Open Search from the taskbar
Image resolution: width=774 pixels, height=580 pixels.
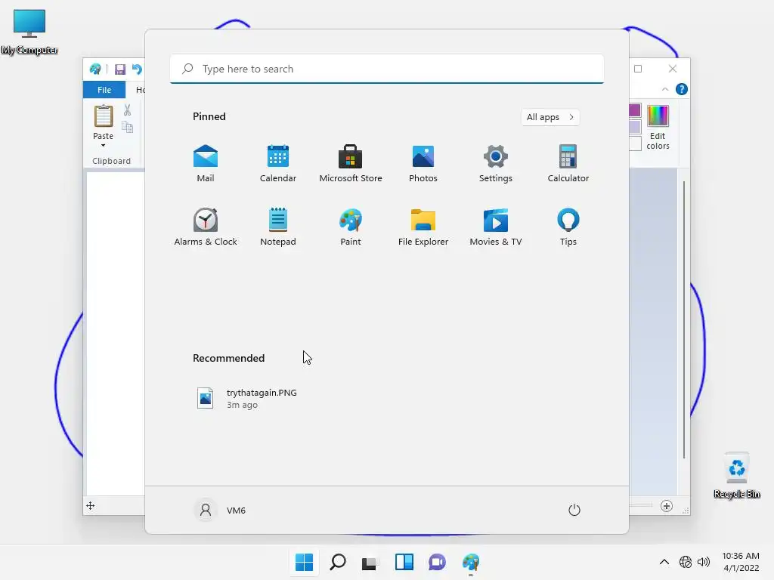(338, 562)
